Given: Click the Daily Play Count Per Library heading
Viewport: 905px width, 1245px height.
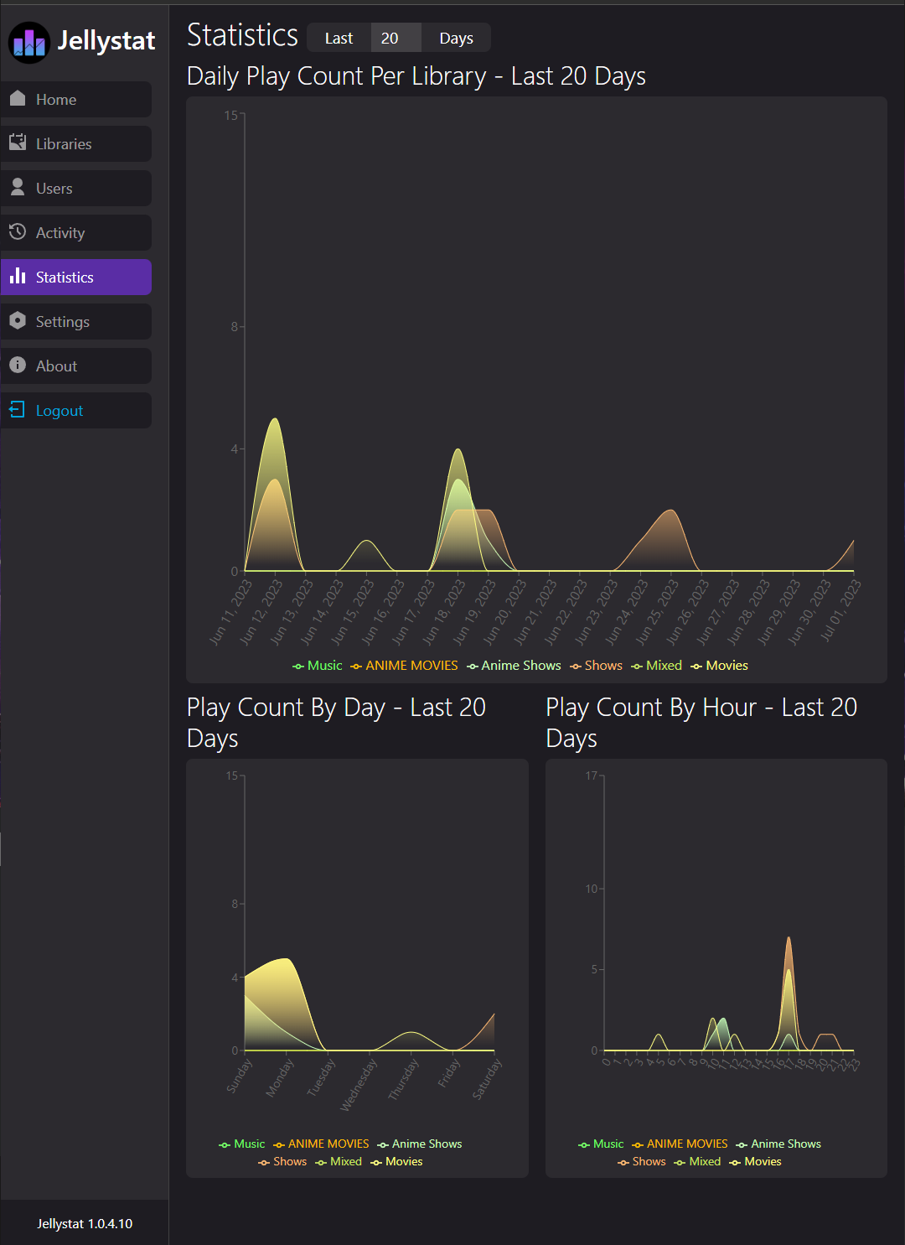Looking at the screenshot, I should pos(416,76).
